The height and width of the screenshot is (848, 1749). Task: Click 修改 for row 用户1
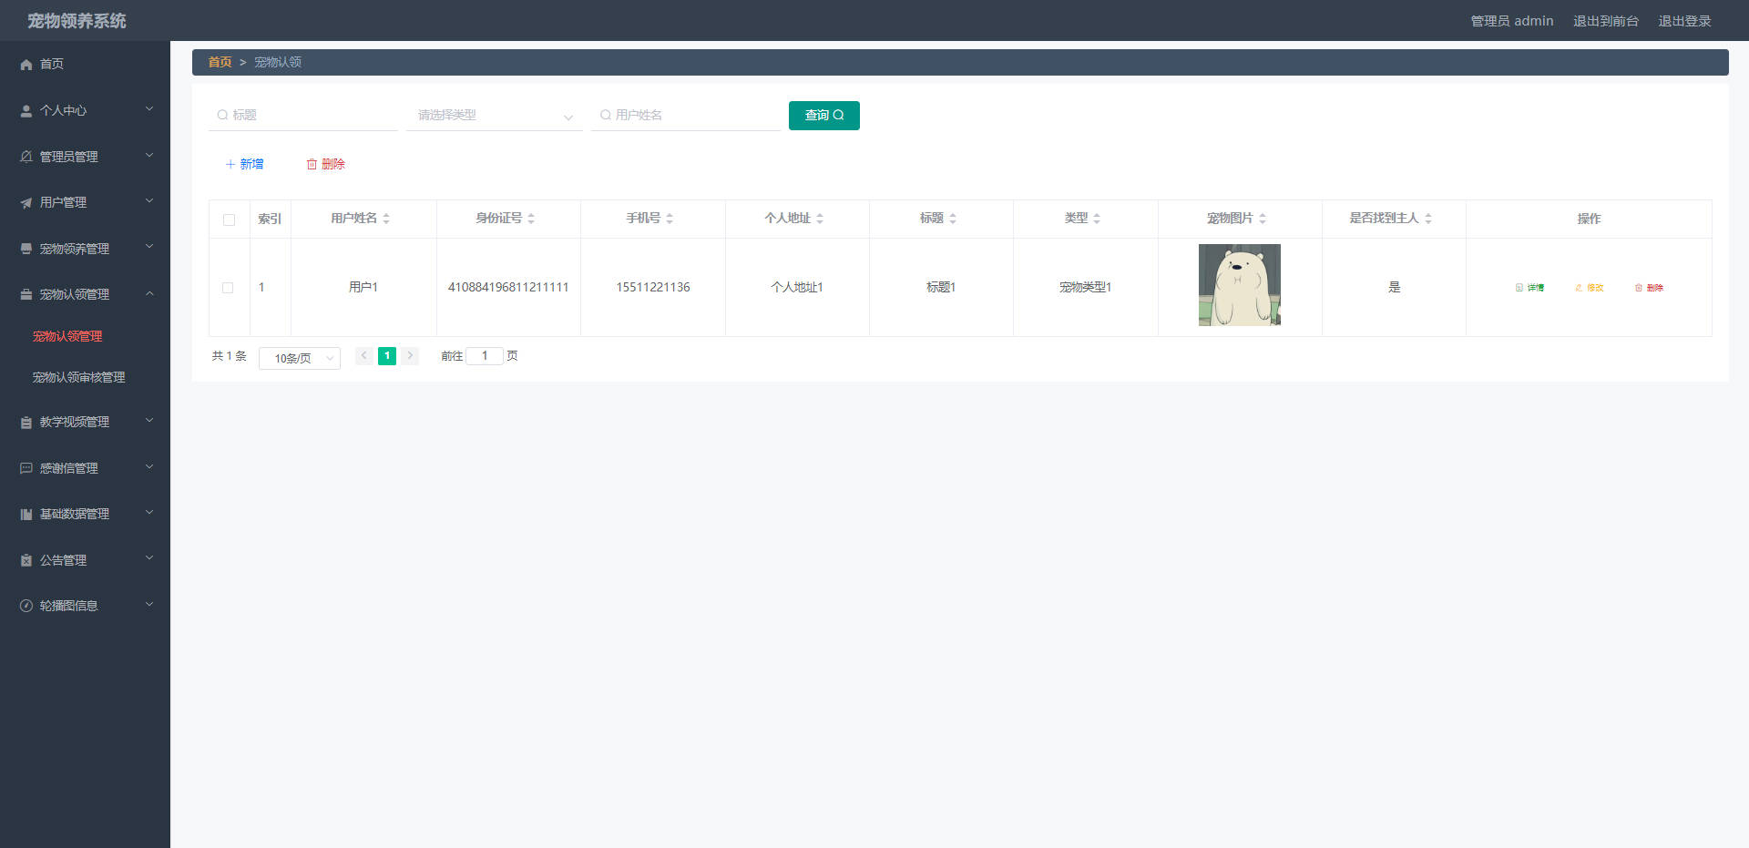click(x=1589, y=288)
